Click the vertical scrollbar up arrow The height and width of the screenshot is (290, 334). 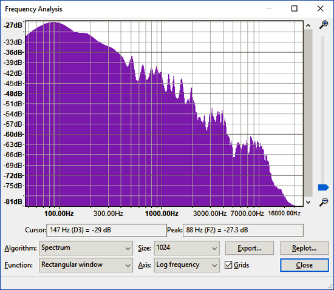308,25
